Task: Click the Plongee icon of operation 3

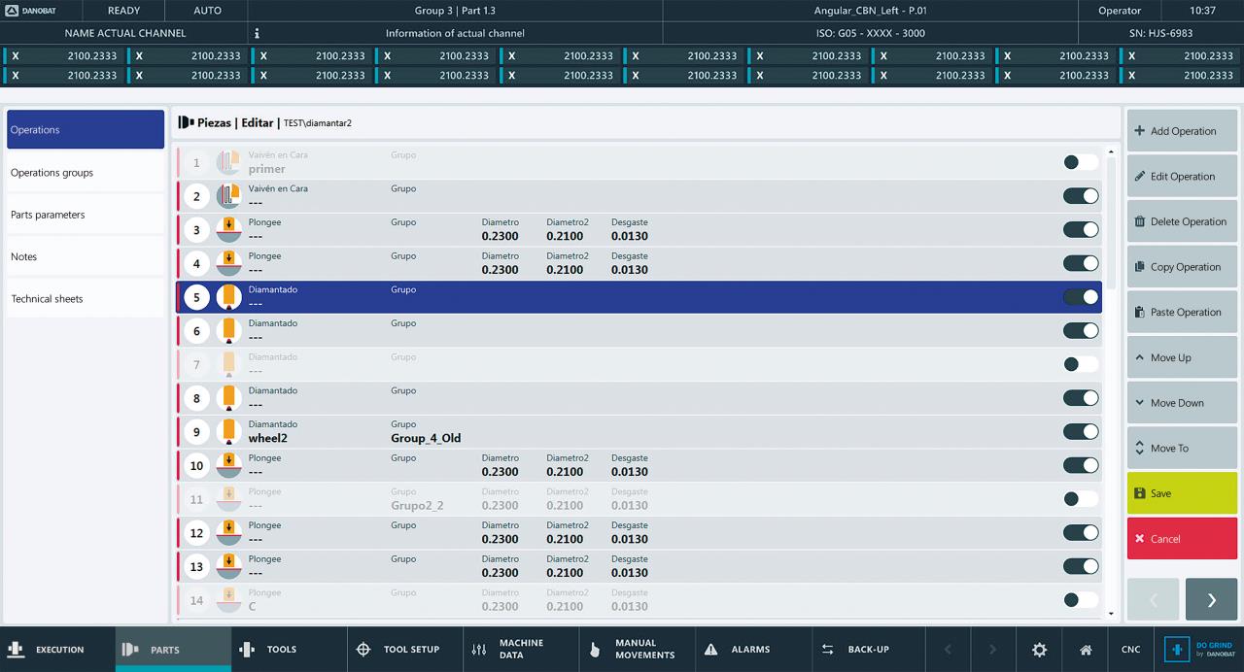Action: [228, 230]
